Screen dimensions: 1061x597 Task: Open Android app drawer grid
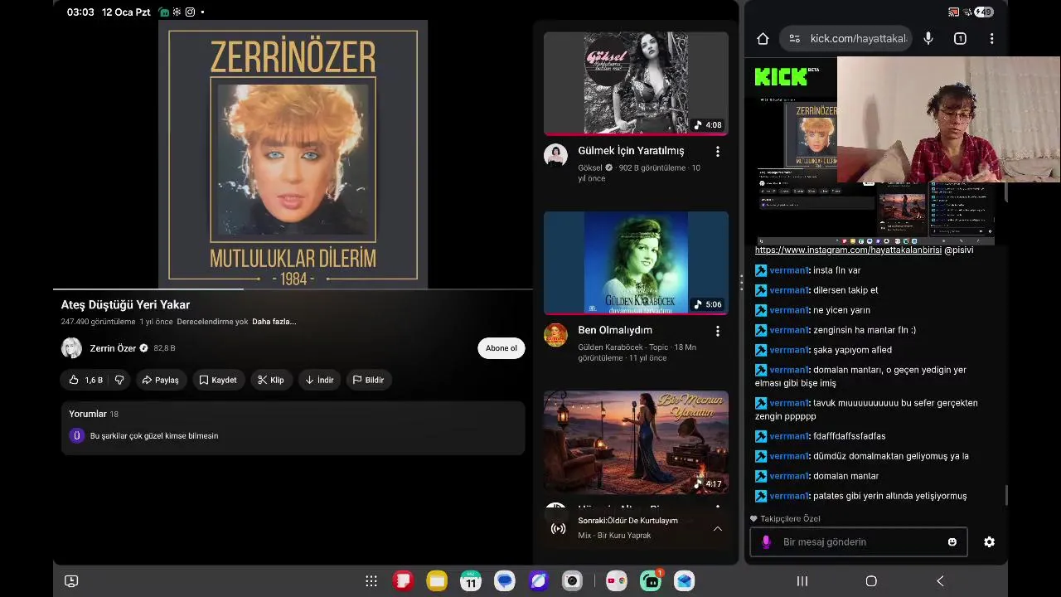coord(371,581)
